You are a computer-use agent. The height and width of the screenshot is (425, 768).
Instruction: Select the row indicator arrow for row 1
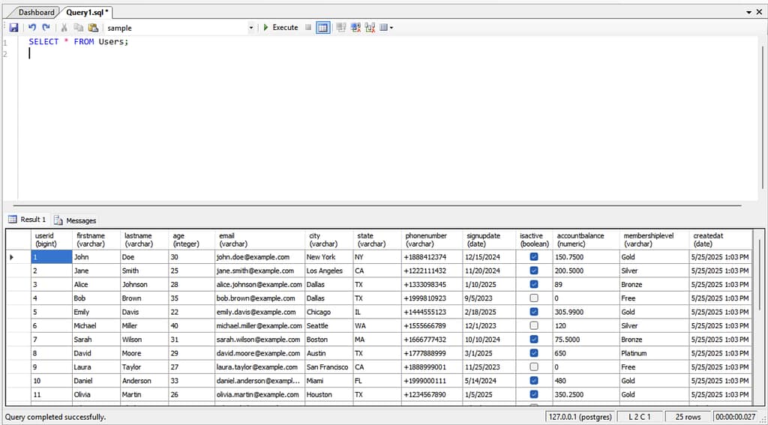12,256
